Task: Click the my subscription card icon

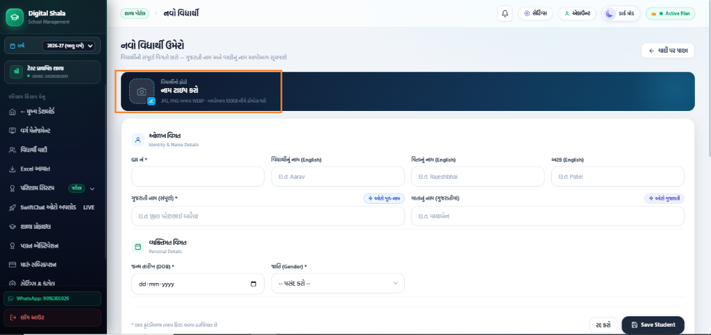Action: [12, 265]
